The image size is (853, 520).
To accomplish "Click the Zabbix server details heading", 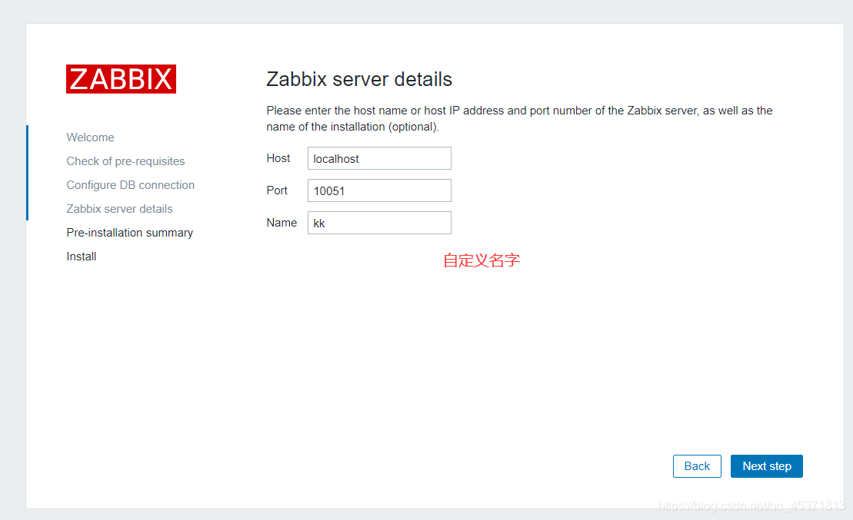I will (x=359, y=79).
